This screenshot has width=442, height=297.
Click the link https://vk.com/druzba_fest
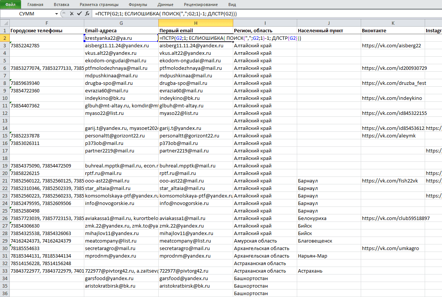pyautogui.click(x=394, y=83)
